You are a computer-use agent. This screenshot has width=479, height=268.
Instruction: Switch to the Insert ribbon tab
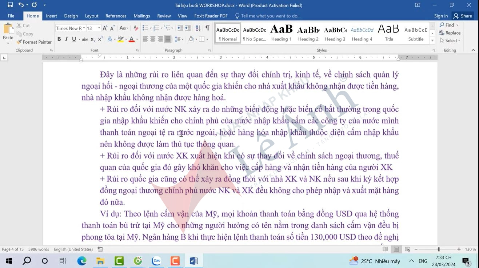point(51,16)
